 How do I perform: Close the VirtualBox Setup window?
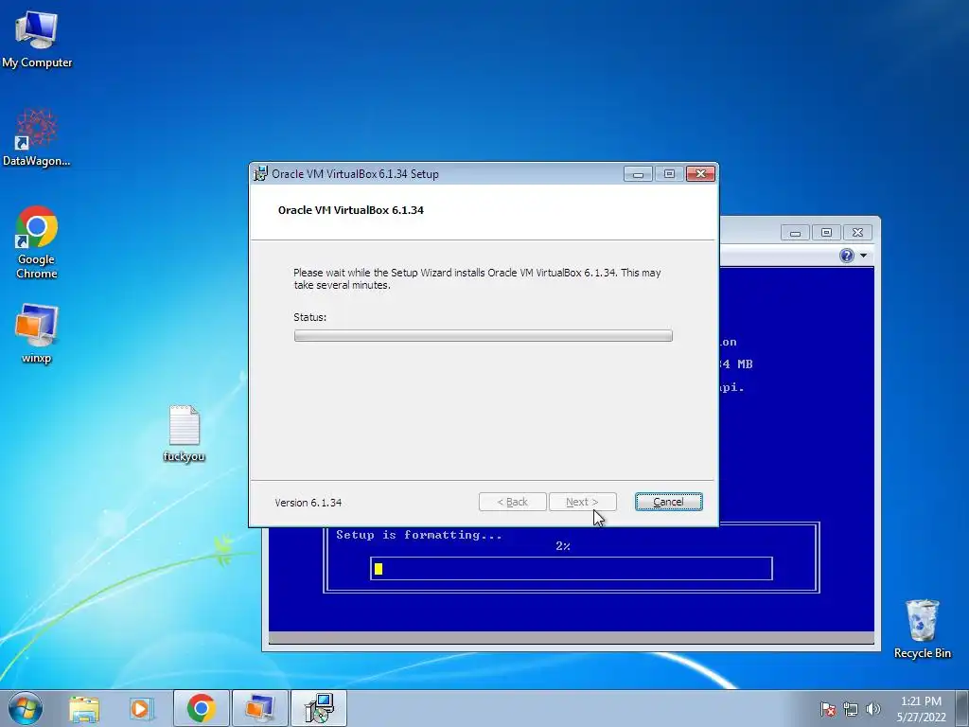pyautogui.click(x=701, y=174)
